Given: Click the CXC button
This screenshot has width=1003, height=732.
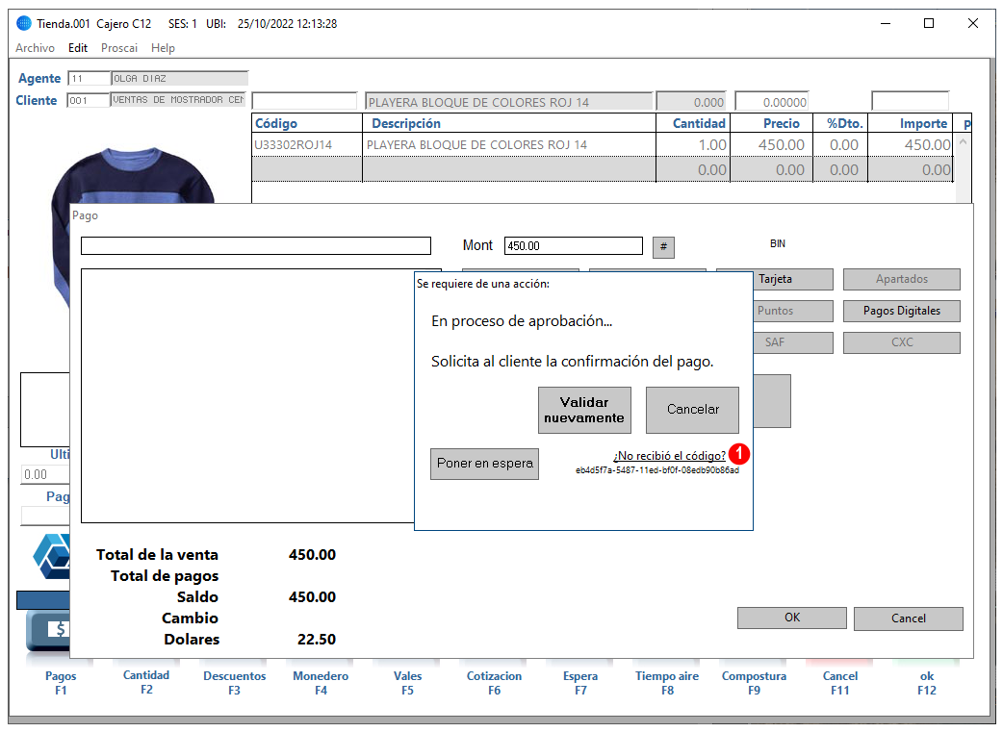Looking at the screenshot, I should pos(901,342).
